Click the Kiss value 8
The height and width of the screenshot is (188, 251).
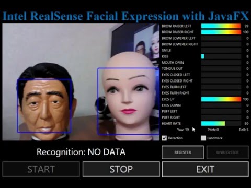click(x=247, y=56)
